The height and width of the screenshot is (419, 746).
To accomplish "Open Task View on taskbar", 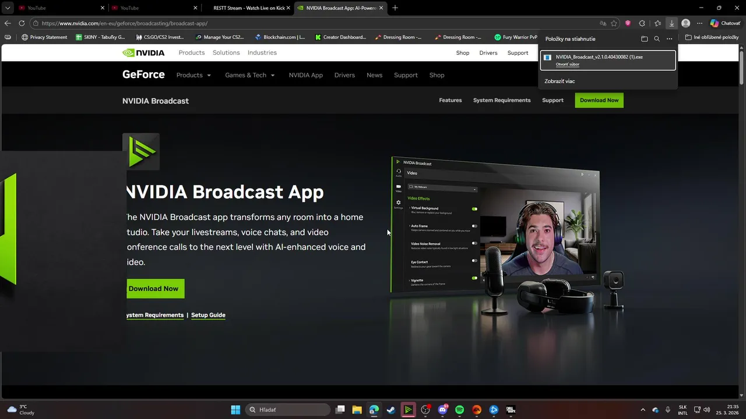I will click(340, 410).
